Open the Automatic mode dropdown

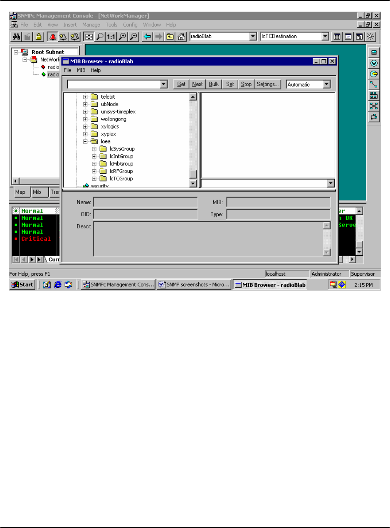coord(327,84)
